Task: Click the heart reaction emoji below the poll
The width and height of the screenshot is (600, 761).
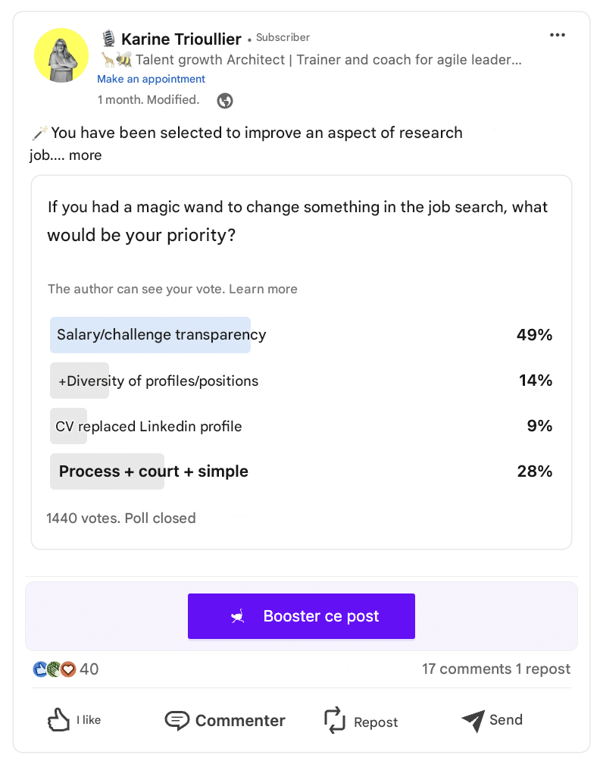Action: click(x=67, y=669)
